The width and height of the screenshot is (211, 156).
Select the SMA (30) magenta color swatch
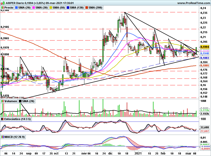[x=33, y=8]
